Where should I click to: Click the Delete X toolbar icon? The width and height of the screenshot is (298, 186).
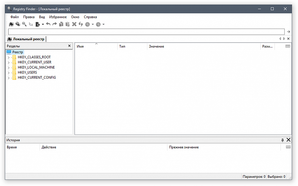point(74,24)
